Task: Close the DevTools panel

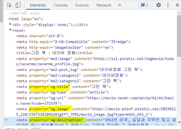Action: click(x=177, y=5)
